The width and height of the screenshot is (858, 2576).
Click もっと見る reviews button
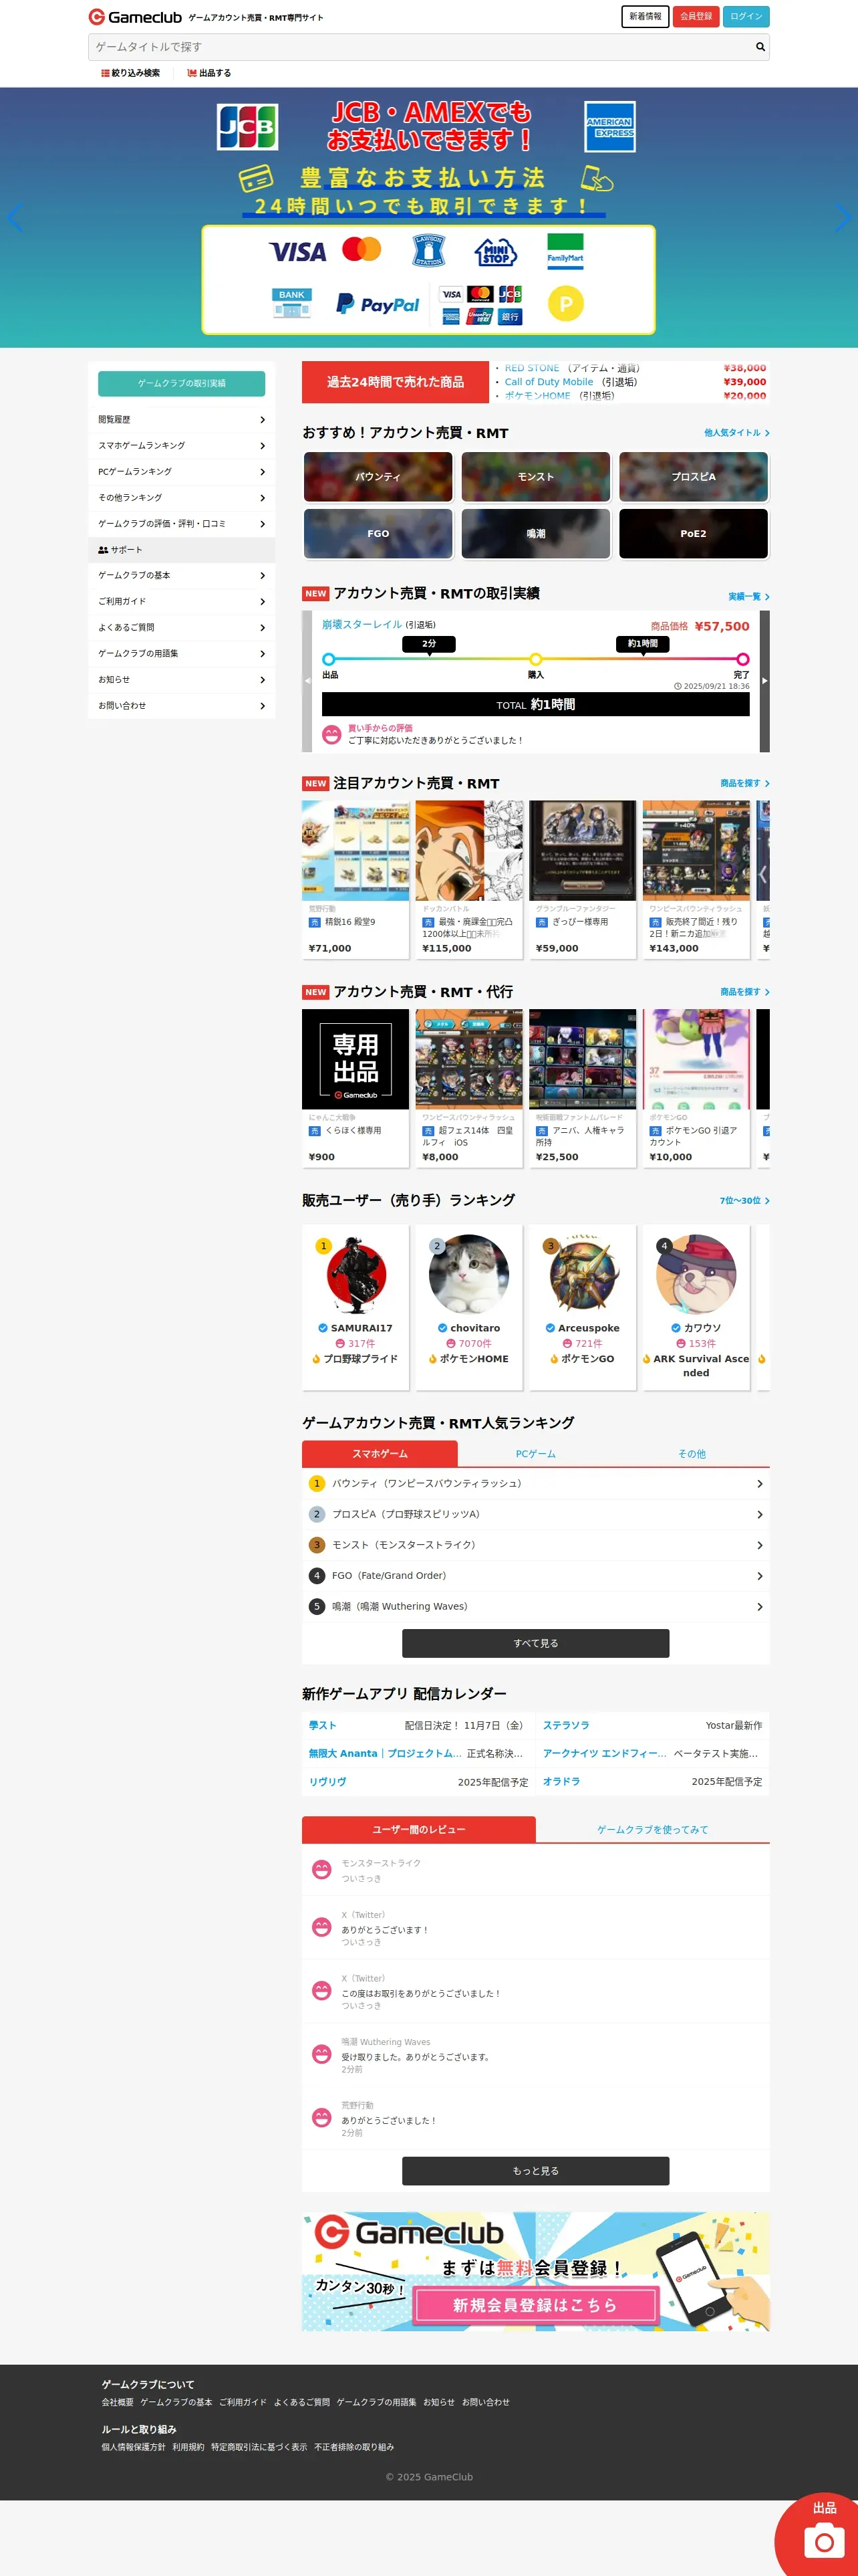[x=535, y=2171]
